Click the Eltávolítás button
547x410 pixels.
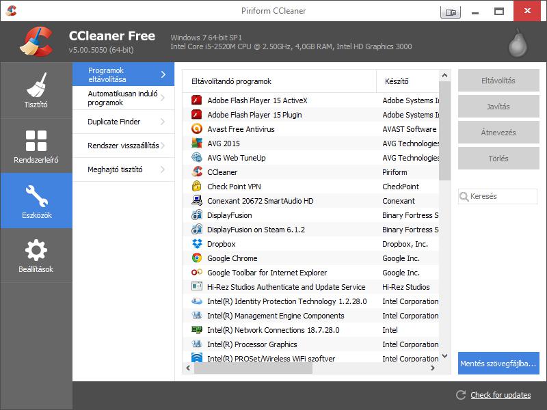click(498, 81)
